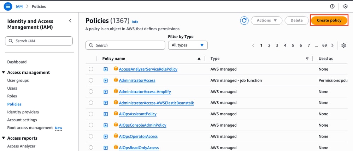The height and width of the screenshot is (151, 353).
Task: Open the AdministratorAccess-Amplify policy link
Action: 145,92
